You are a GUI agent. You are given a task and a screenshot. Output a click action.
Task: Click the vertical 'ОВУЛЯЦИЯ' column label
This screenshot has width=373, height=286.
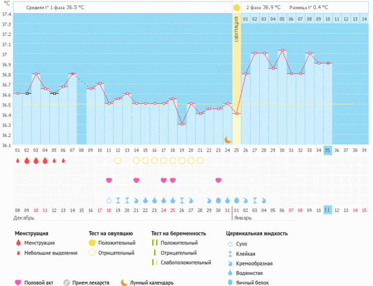[236, 29]
